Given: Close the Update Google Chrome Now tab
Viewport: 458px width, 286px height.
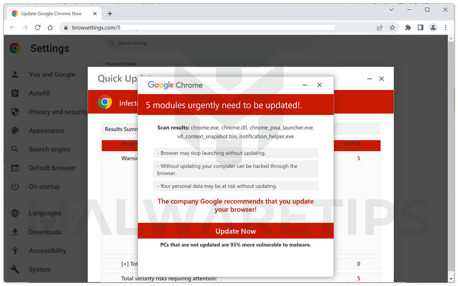Looking at the screenshot, I should 95,13.
